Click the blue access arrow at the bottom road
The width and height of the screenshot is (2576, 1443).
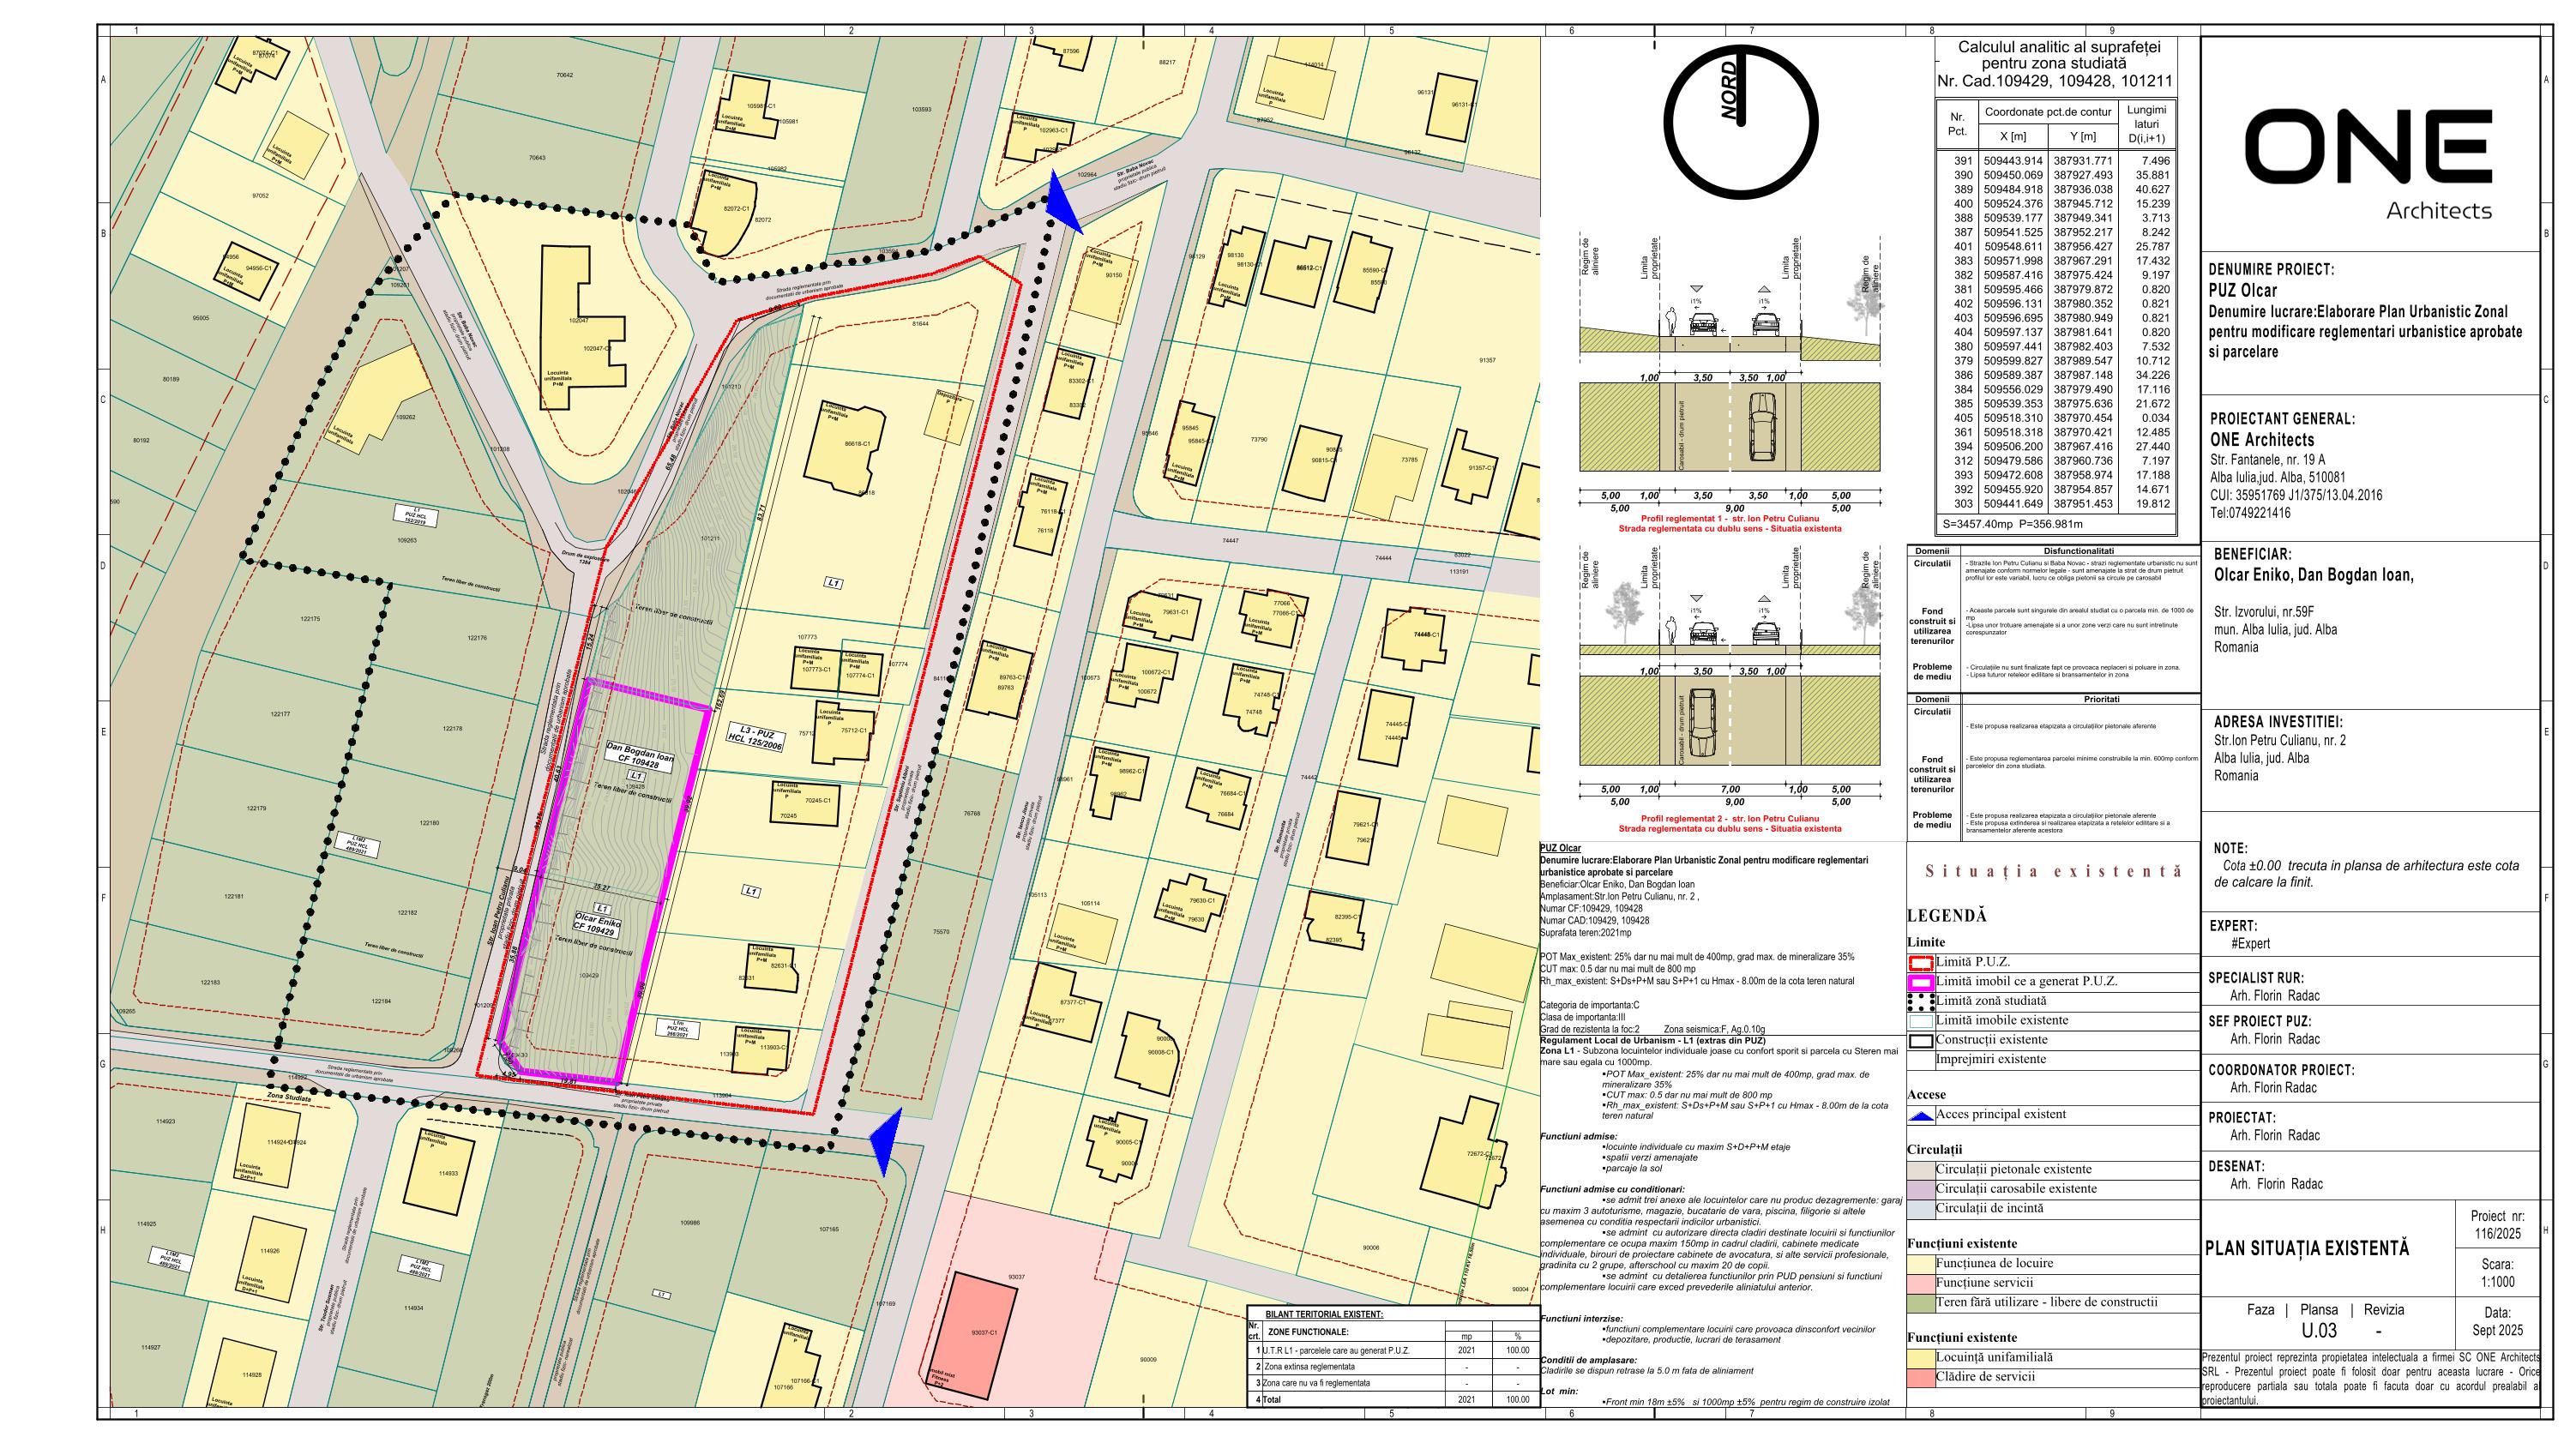pos(885,1141)
